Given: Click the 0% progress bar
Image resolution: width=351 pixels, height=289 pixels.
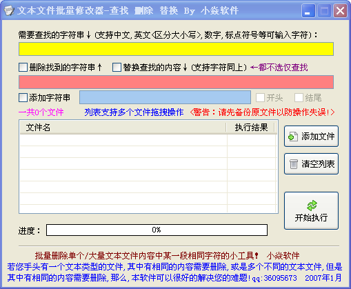Looking at the screenshot, I should 157,230.
